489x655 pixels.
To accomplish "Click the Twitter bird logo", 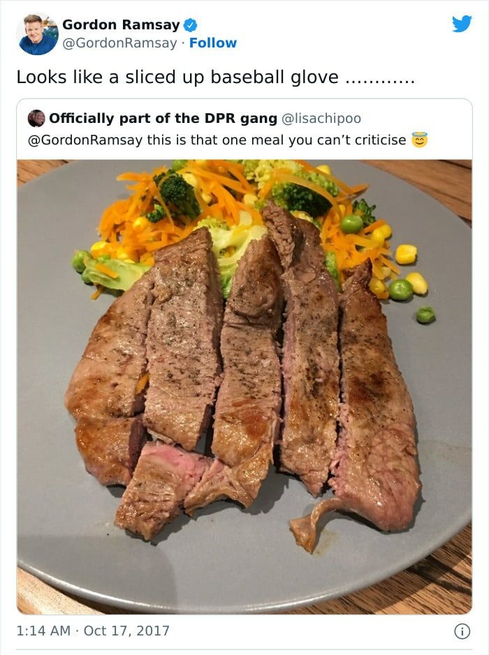I will (461, 24).
